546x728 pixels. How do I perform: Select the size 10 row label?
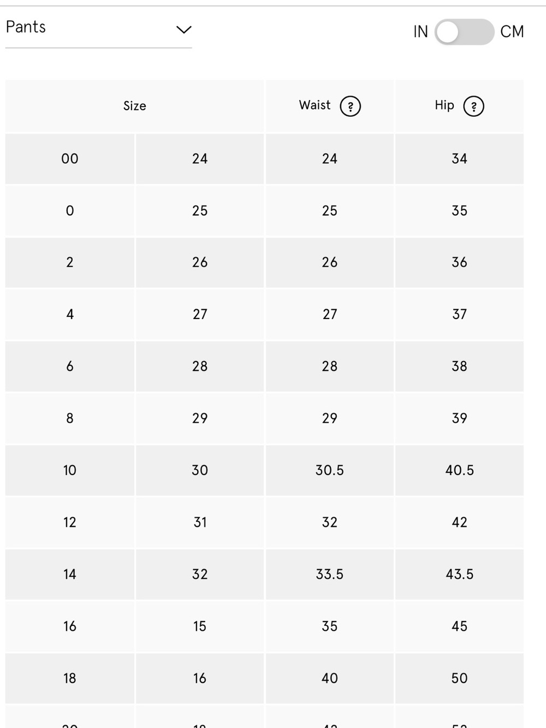point(70,470)
